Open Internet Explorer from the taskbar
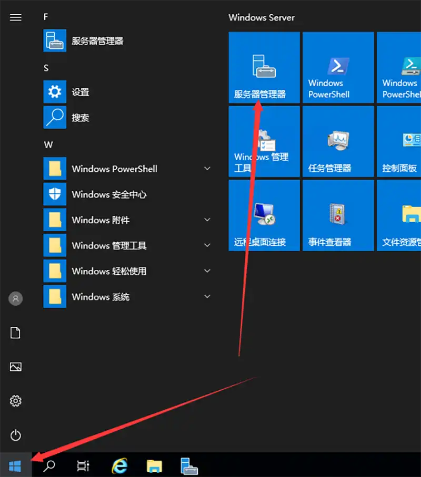The width and height of the screenshot is (421, 477). [x=120, y=465]
